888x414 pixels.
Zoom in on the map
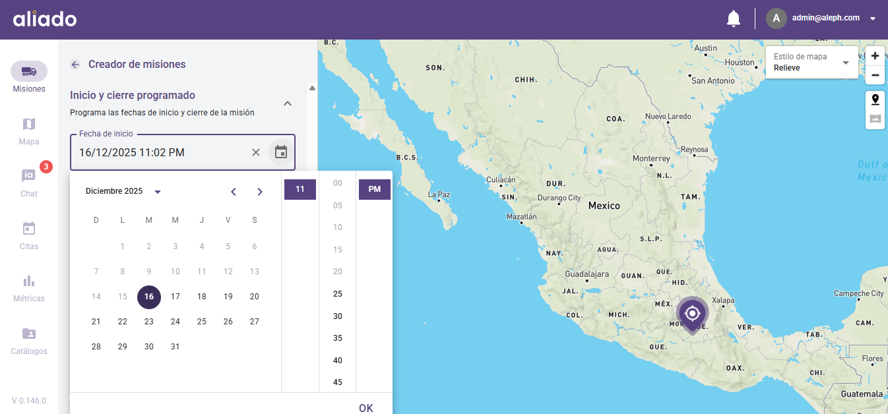click(875, 56)
